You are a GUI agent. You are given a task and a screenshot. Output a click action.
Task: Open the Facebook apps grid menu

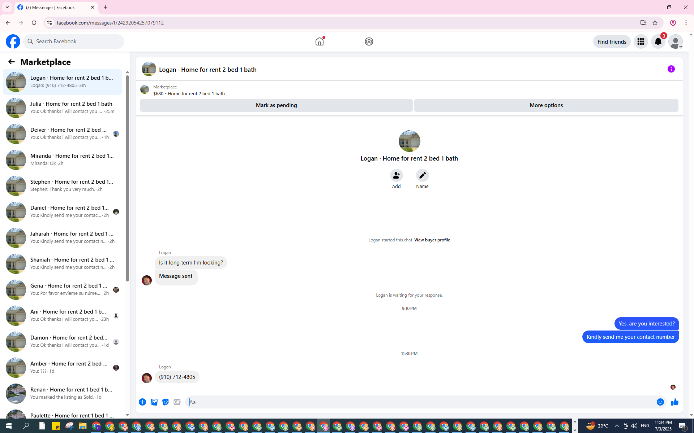(x=641, y=41)
